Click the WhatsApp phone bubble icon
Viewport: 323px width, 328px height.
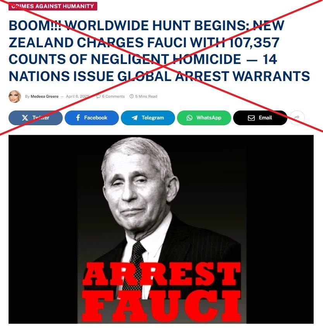[x=189, y=118]
